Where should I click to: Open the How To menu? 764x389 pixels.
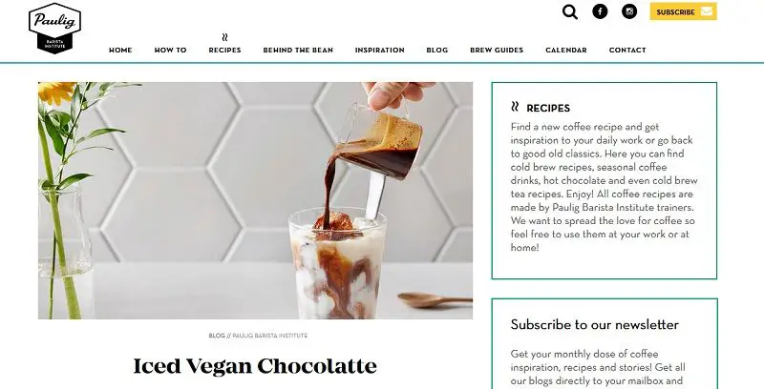tap(171, 51)
